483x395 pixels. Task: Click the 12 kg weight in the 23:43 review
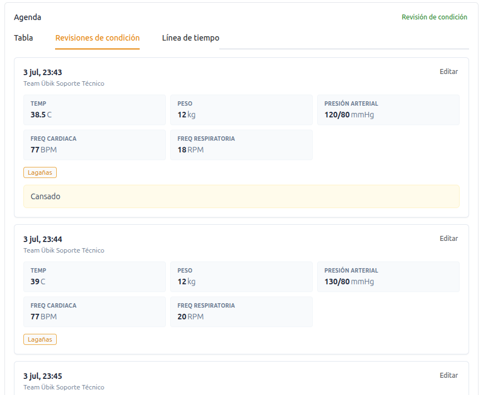pos(186,115)
